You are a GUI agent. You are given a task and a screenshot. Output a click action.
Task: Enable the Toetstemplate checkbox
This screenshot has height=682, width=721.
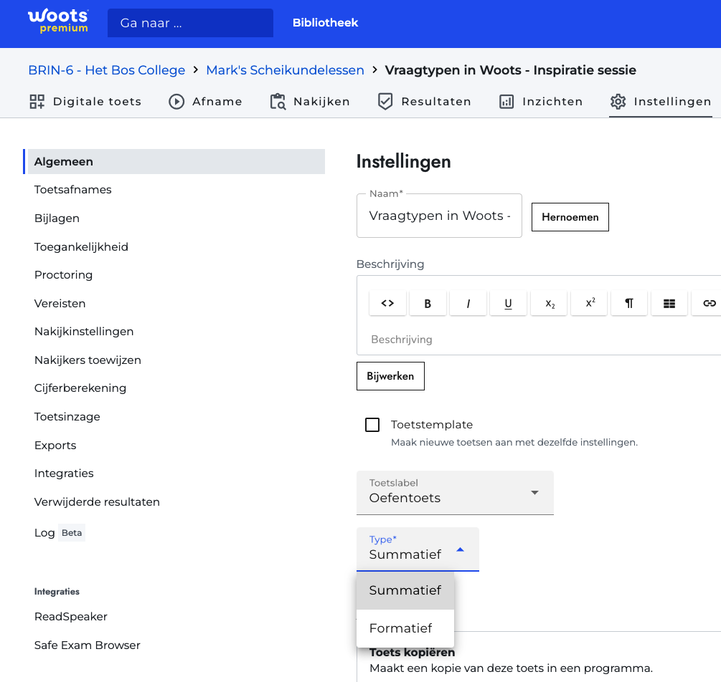point(372,425)
